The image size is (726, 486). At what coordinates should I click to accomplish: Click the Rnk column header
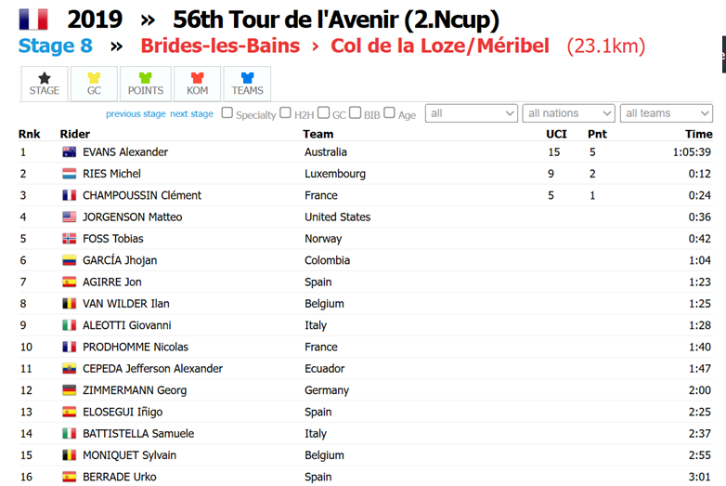29,134
